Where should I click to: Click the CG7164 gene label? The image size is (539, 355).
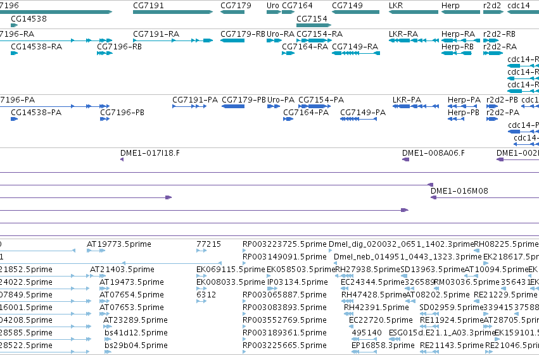[297, 6]
